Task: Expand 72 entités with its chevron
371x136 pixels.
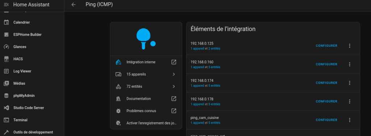Action: [x=174, y=86]
